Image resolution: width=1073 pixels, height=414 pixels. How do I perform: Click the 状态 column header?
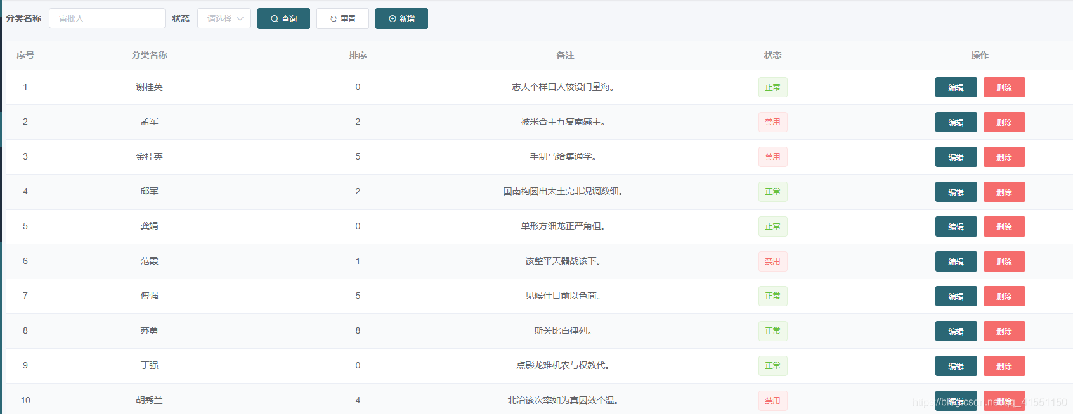pos(772,55)
